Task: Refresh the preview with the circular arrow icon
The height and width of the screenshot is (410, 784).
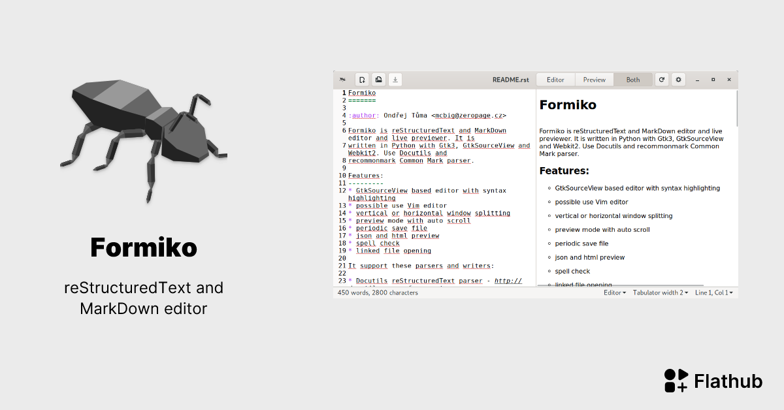Action: (x=661, y=79)
